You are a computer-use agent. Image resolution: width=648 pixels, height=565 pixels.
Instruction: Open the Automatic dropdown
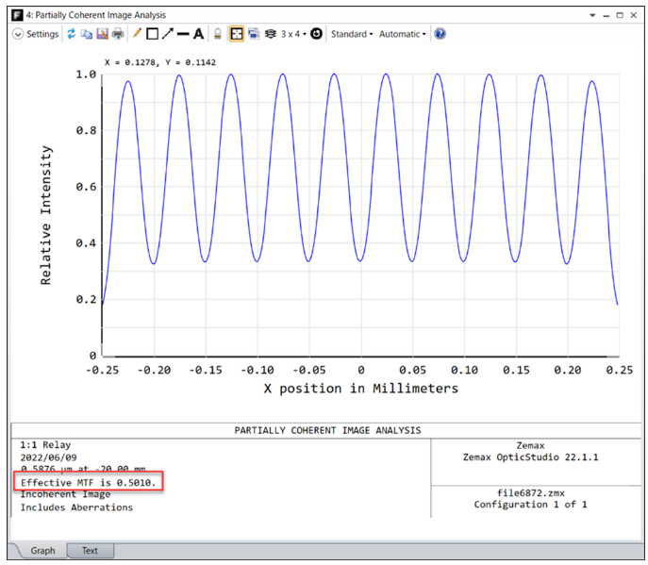click(402, 34)
